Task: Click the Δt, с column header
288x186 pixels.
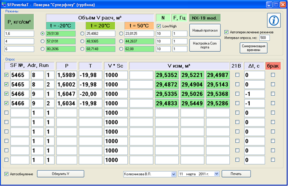Action: (x=254, y=66)
